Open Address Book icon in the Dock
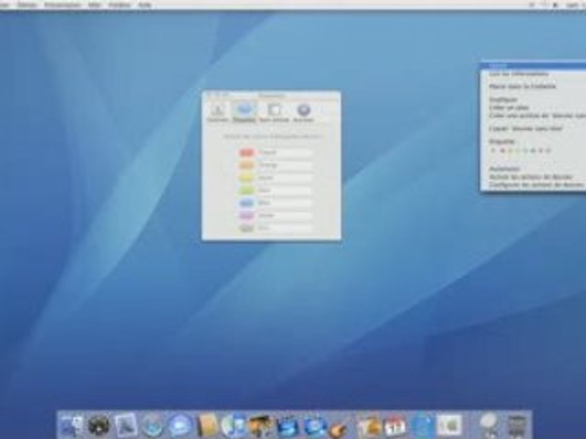This screenshot has width=586, height=439. click(207, 426)
